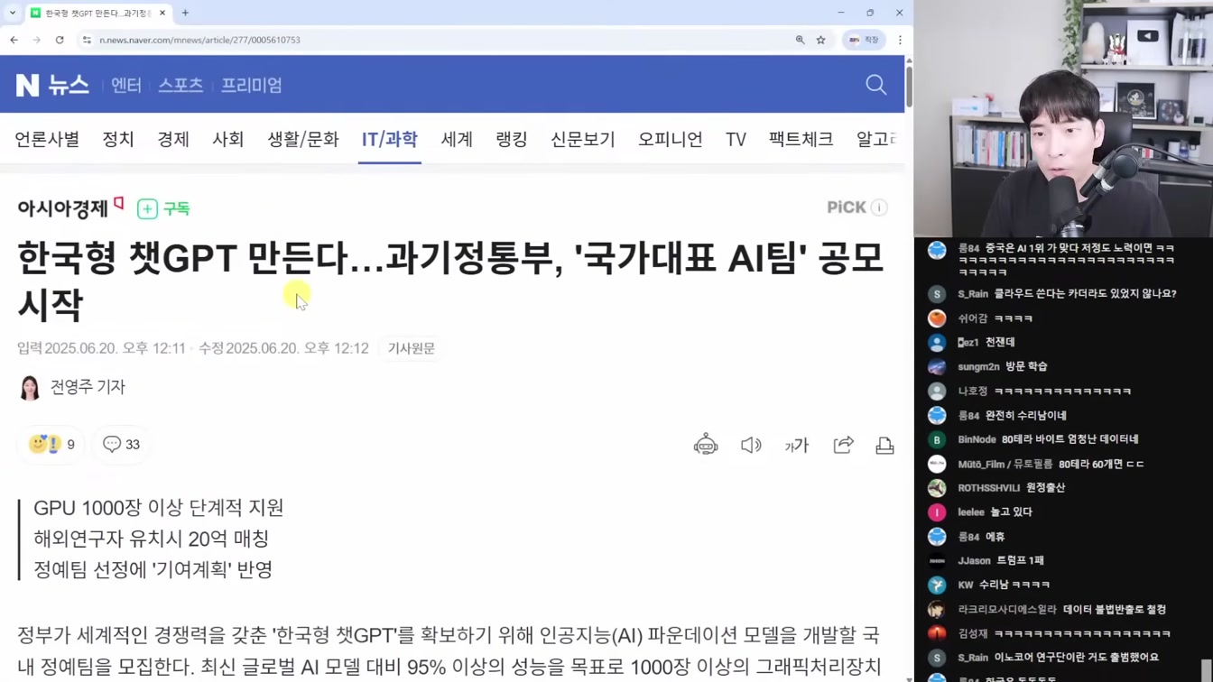Select the 생활/문화 menu tab
The image size is (1213, 682).
tap(303, 139)
